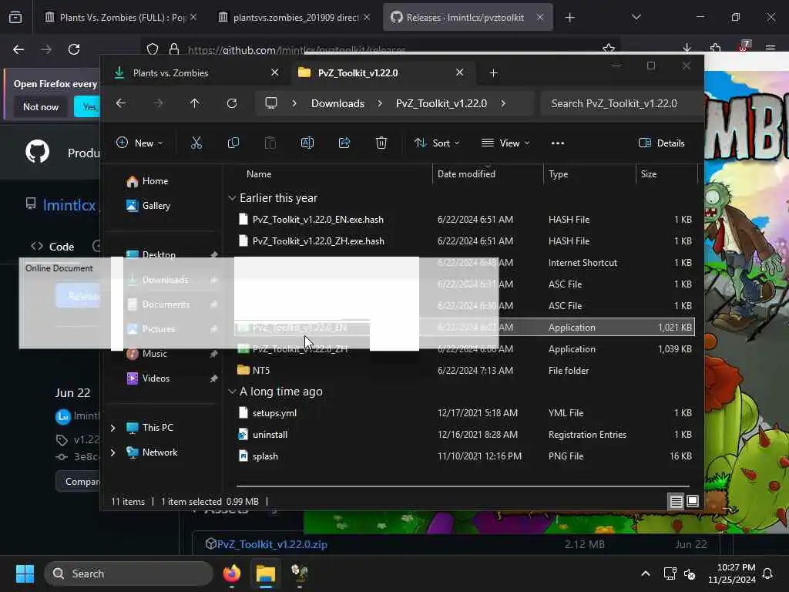Go back in Firefox

pyautogui.click(x=18, y=49)
